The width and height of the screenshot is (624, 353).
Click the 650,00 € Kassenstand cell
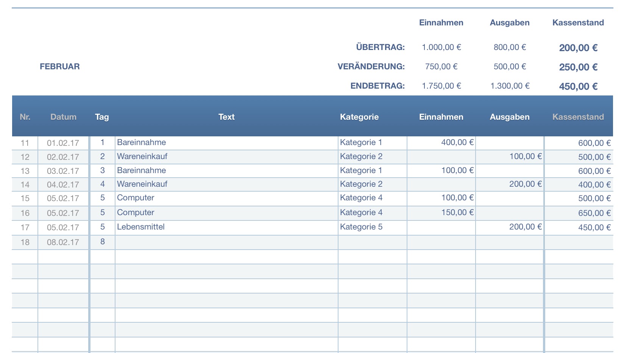pyautogui.click(x=594, y=213)
